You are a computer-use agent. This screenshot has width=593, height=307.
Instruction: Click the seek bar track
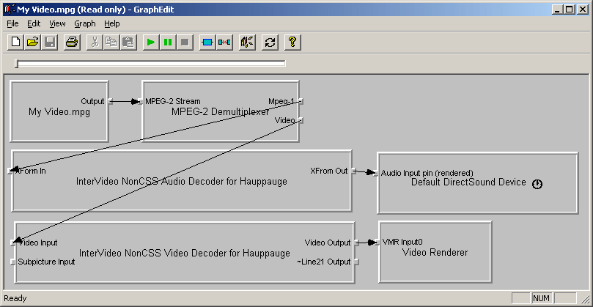(x=151, y=64)
